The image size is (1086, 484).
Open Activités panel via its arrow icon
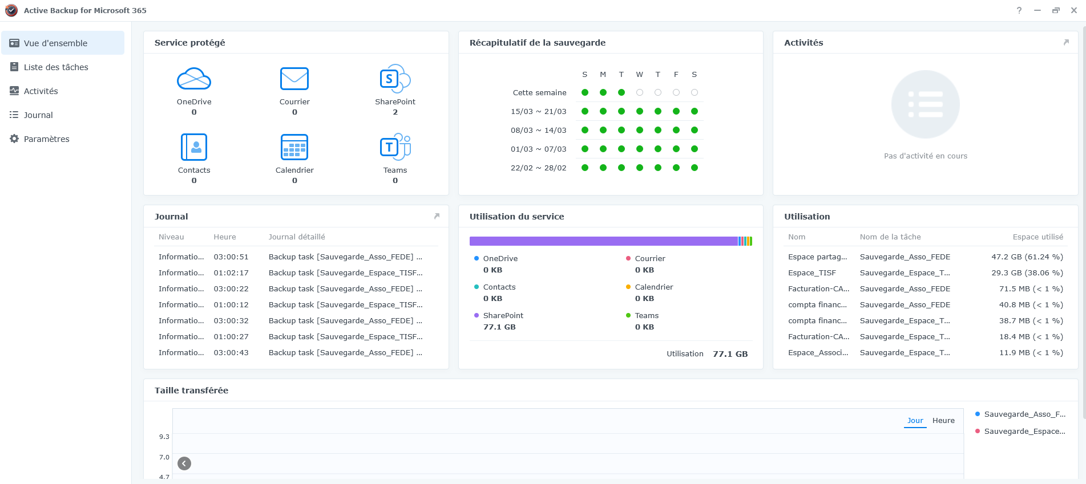pyautogui.click(x=1066, y=43)
